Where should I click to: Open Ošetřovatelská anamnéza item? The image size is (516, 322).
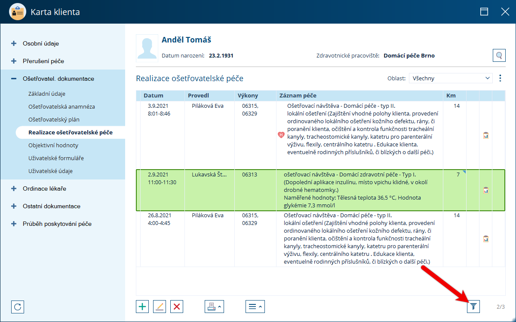coord(61,106)
